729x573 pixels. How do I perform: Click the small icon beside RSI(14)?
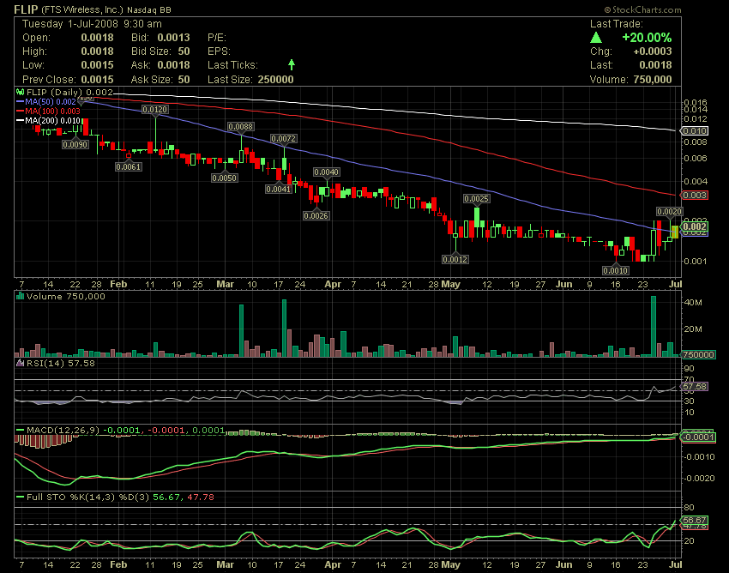click(x=20, y=363)
